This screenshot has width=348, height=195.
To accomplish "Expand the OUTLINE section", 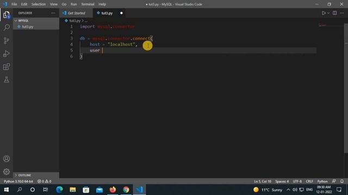I will (36, 175).
